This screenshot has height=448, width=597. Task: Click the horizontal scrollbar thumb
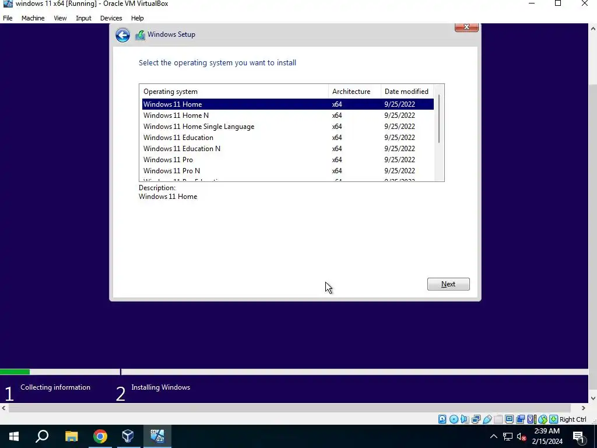coord(289,408)
